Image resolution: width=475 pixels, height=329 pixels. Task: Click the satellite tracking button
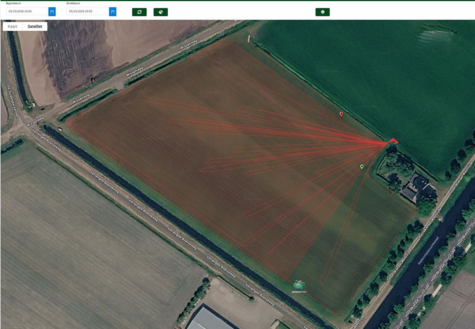161,12
